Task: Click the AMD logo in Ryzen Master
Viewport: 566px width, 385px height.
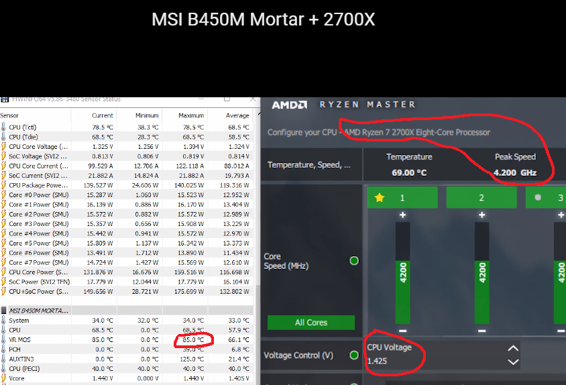Action: (x=290, y=105)
